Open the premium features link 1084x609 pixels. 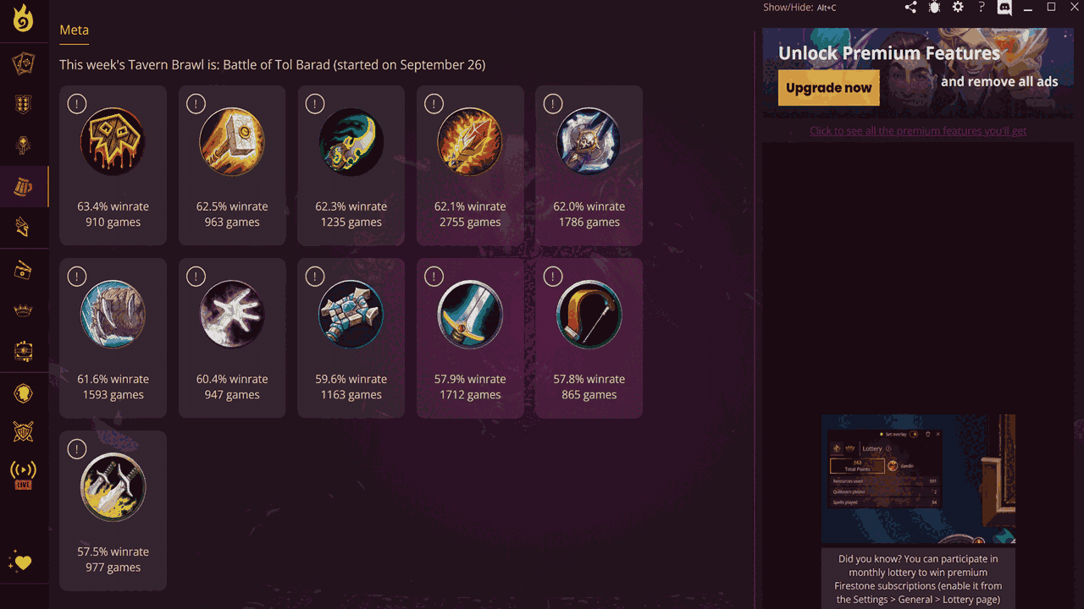tap(918, 131)
